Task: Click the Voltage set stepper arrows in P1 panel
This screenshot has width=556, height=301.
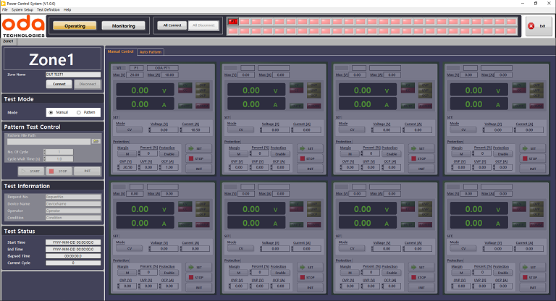Action: [x=150, y=130]
